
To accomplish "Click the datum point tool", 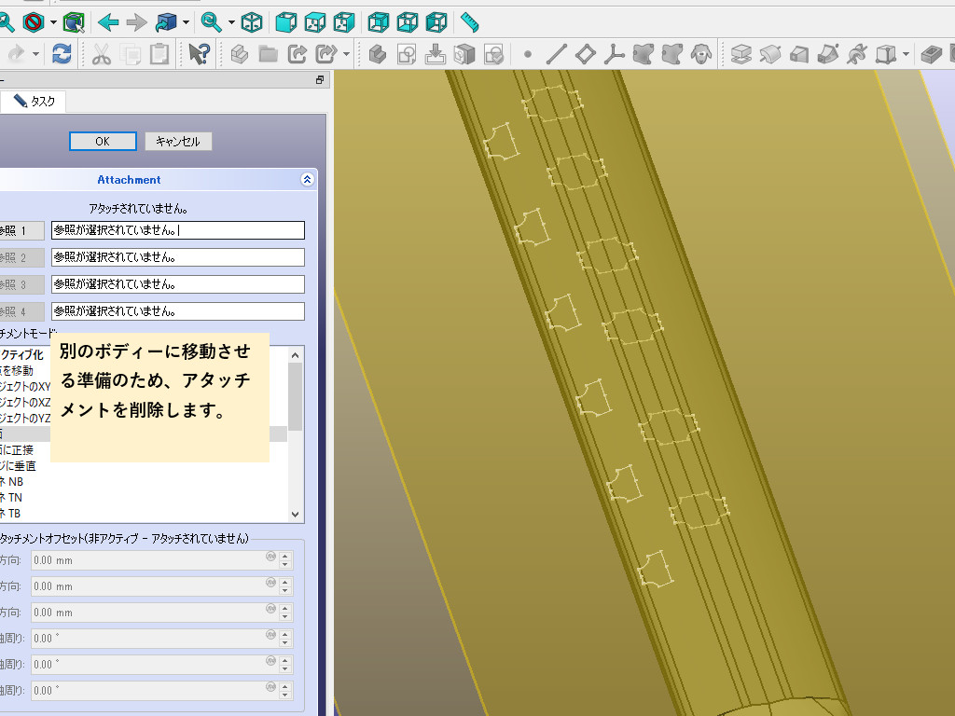I will coord(528,54).
